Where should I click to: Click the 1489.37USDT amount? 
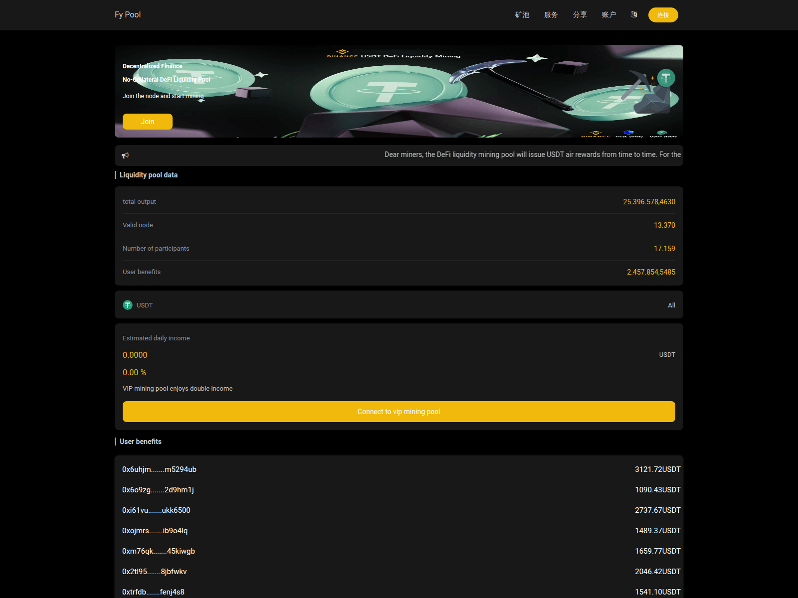click(657, 531)
